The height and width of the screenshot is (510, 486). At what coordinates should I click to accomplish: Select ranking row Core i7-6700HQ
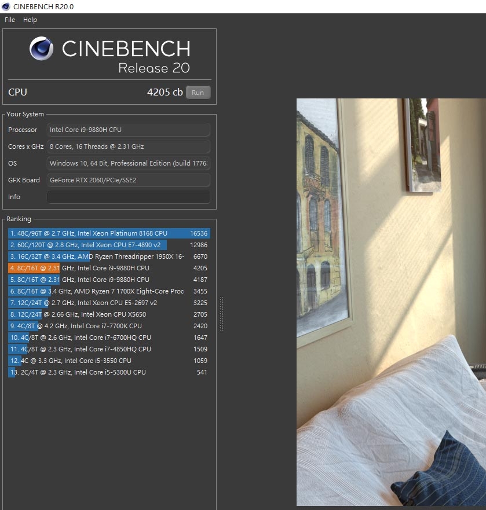(x=109, y=337)
